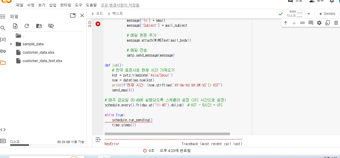Open cell editor settings gear

point(319,23)
